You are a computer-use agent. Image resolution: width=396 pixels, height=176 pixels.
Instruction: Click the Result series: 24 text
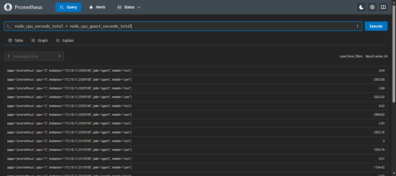click(x=377, y=56)
